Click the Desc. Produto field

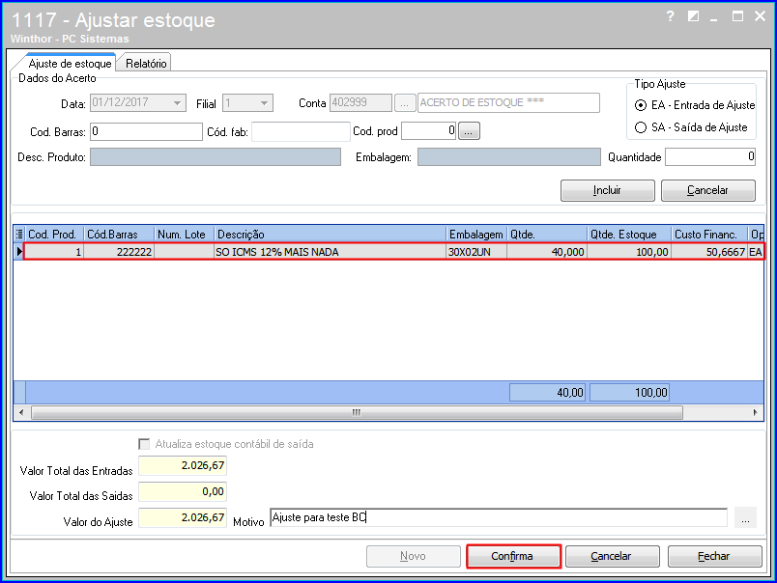point(216,157)
